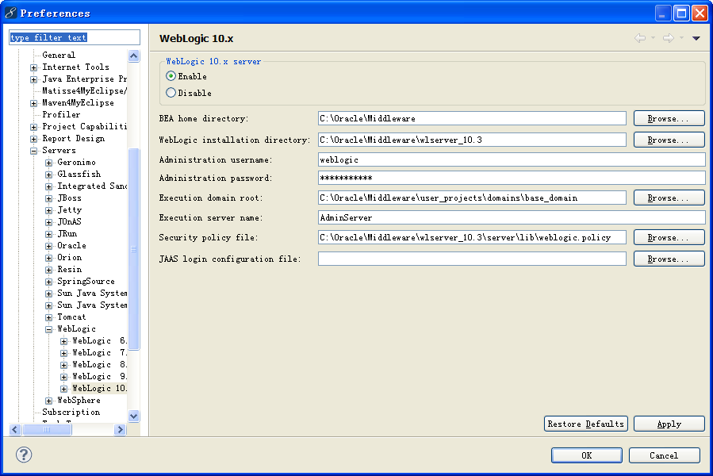Expand the Report Design node

pyautogui.click(x=33, y=139)
